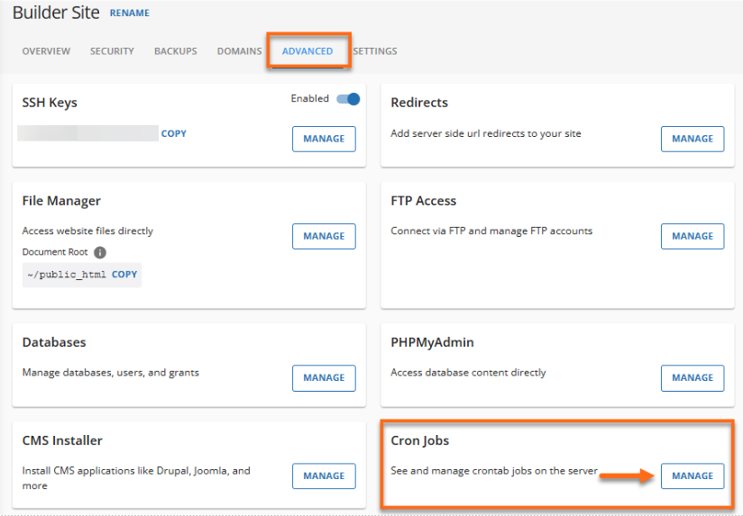
Task: Click the Rename link beside Builder Site
Action: (130, 14)
